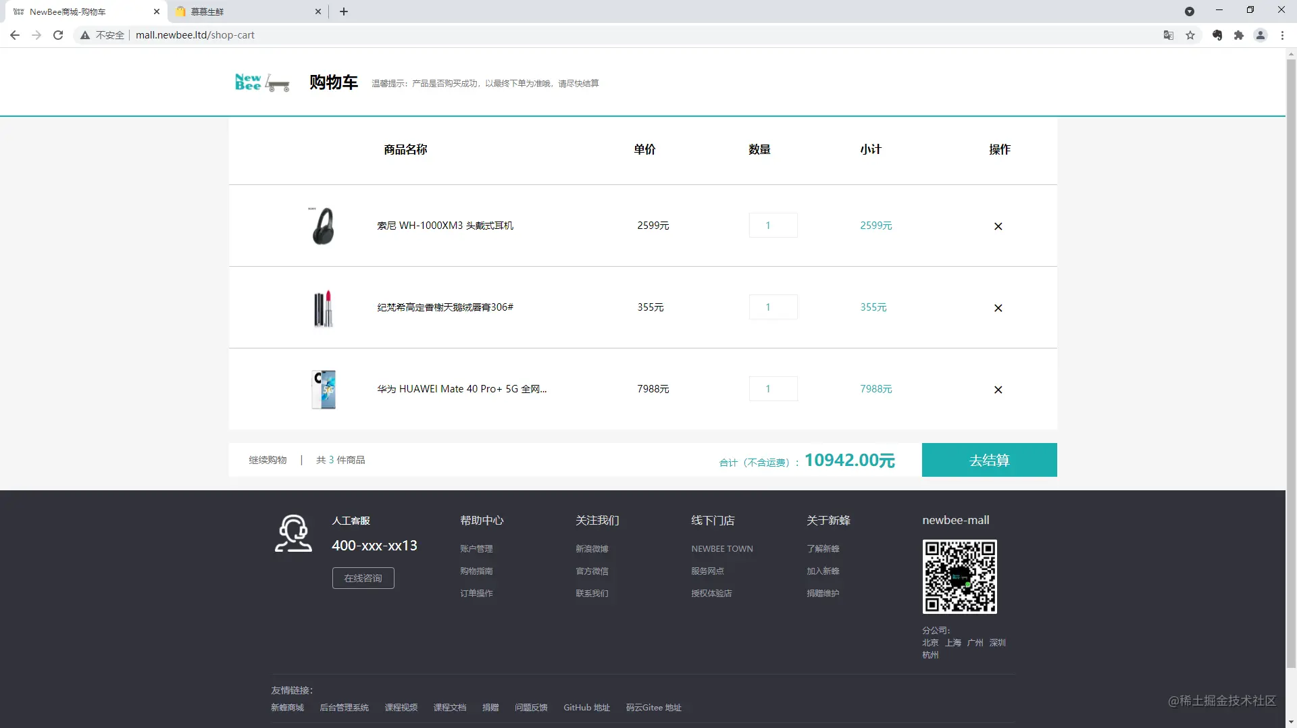Edit quantity for Sony WH-1000XM3 headphones
This screenshot has width=1297, height=728.
pos(773,226)
